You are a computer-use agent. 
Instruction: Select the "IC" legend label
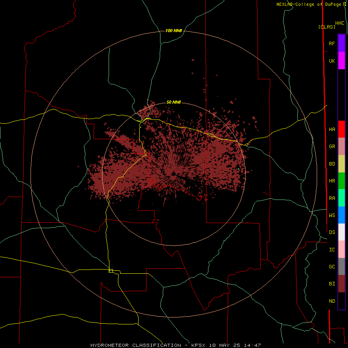[332, 250]
